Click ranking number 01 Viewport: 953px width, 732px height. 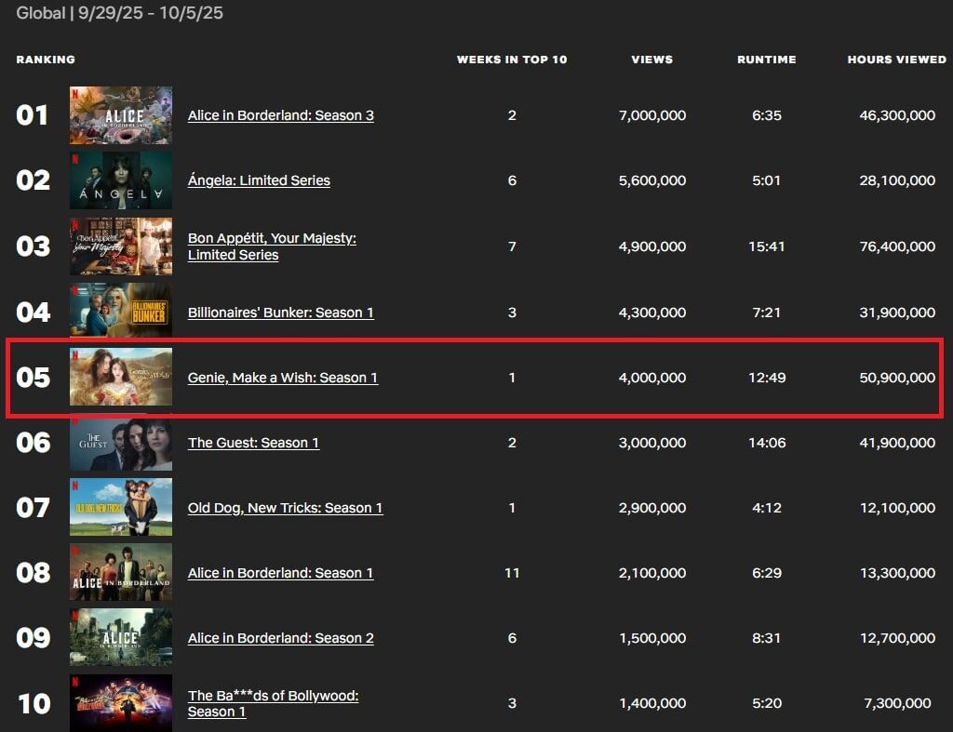click(x=33, y=115)
